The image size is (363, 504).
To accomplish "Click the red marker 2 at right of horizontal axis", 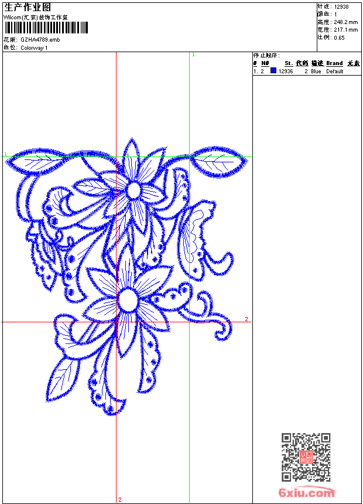I will click(246, 319).
